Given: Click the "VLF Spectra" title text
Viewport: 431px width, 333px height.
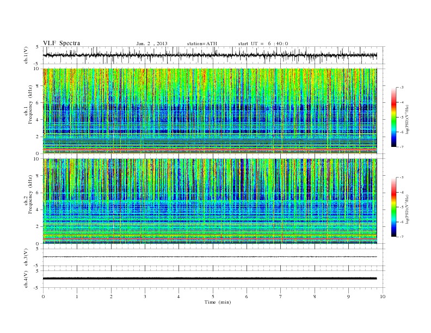Looking at the screenshot, I should [x=61, y=43].
